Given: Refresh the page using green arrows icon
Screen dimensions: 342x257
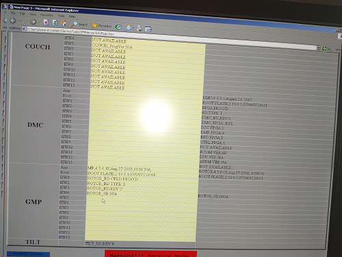Looking at the screenshot, I should pos(55,23).
